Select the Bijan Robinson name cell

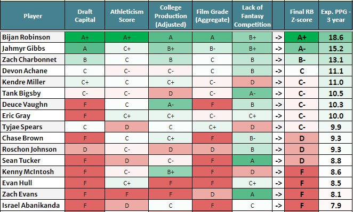coord(33,37)
